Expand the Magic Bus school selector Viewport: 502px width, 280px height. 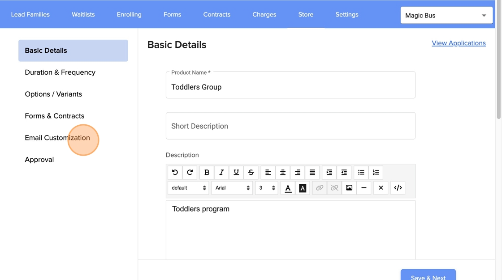coord(446,15)
